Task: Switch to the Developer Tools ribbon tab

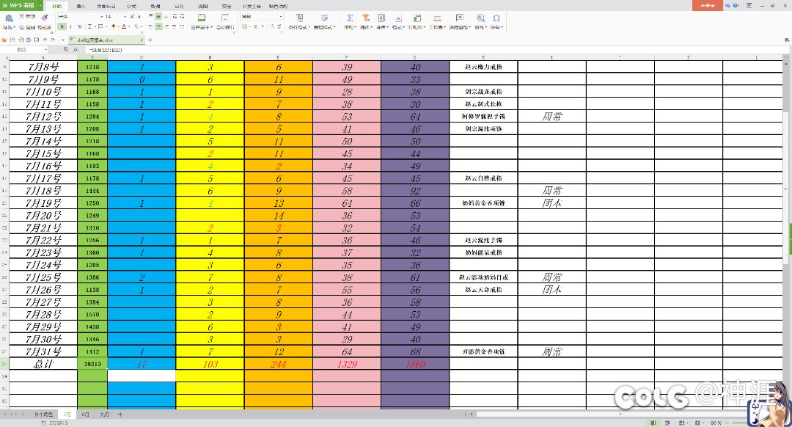Action: click(252, 6)
